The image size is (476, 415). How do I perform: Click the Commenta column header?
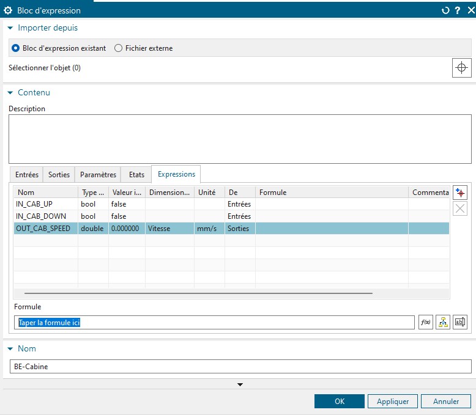pos(429,193)
